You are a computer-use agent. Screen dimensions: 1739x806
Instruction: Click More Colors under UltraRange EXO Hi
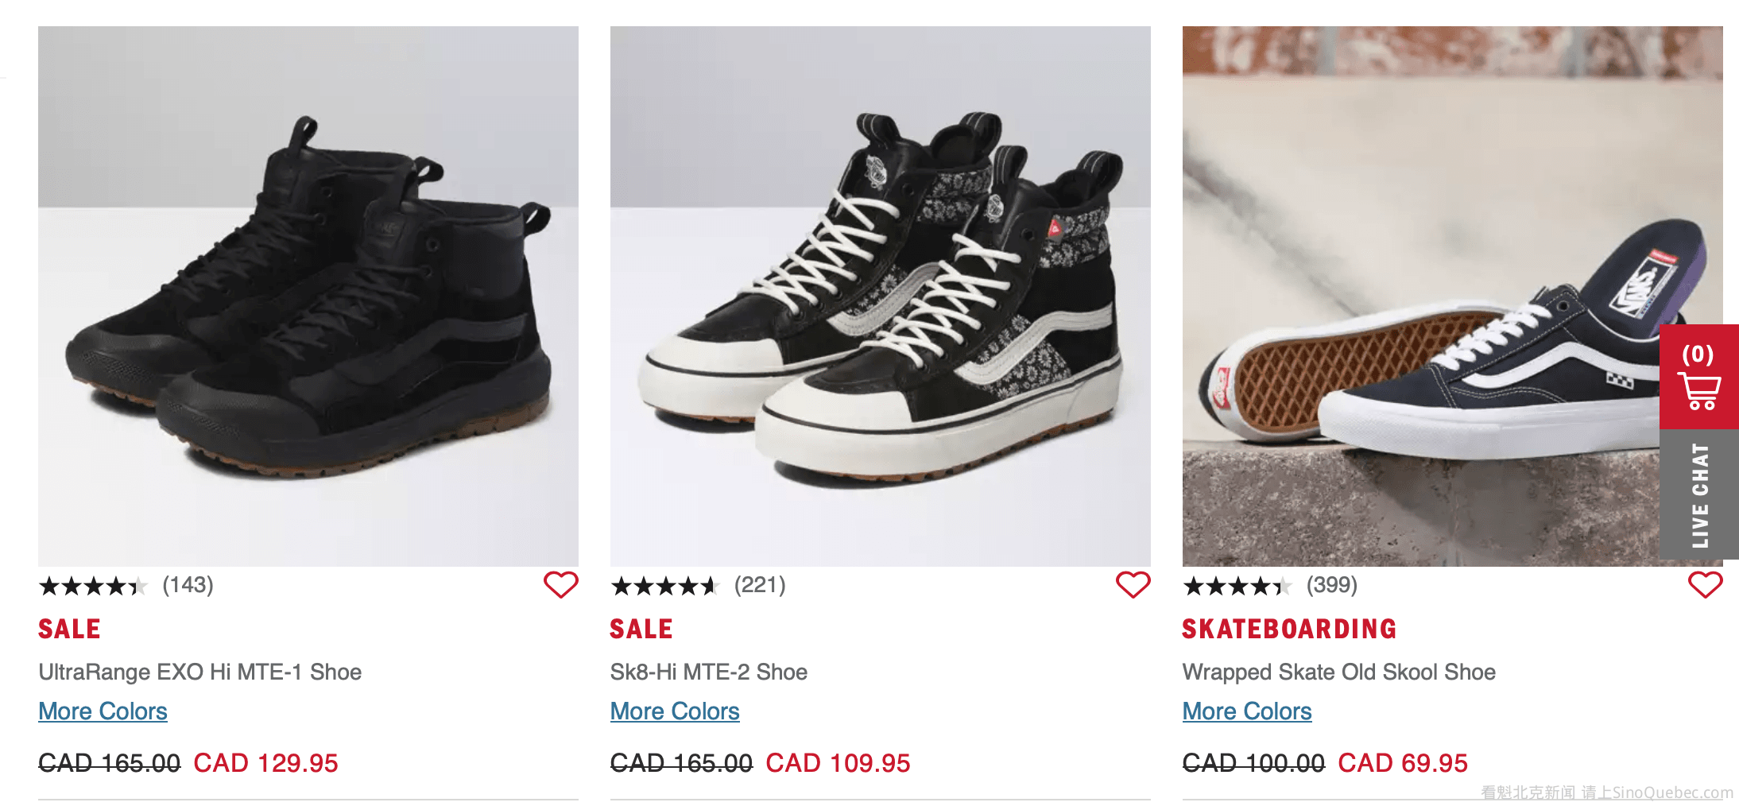click(x=103, y=711)
